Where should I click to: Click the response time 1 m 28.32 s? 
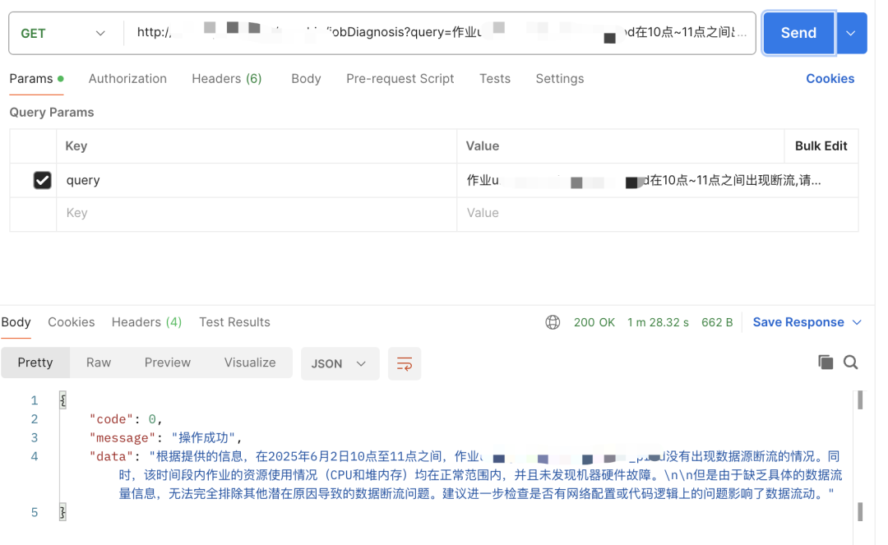click(x=658, y=322)
